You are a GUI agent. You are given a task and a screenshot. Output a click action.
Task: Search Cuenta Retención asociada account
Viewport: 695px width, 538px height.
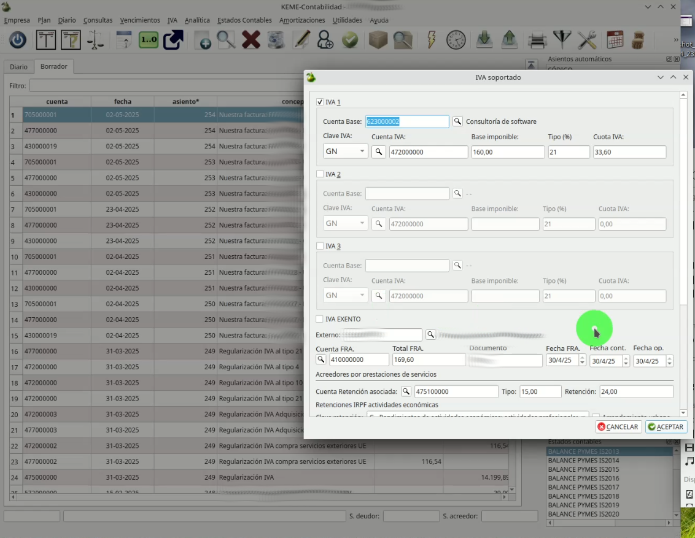coord(406,391)
